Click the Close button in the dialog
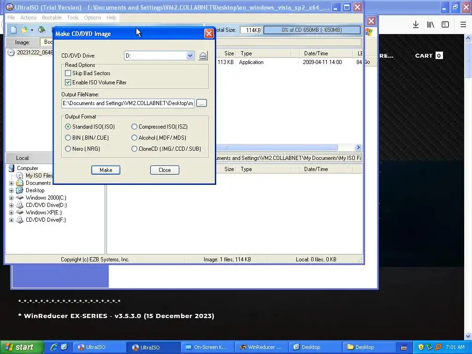 [x=165, y=170]
